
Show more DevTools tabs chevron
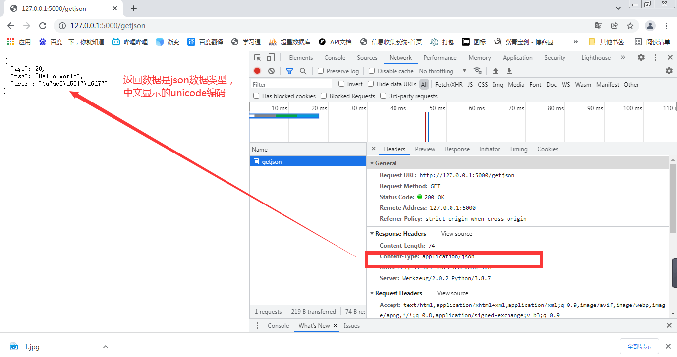(x=623, y=57)
